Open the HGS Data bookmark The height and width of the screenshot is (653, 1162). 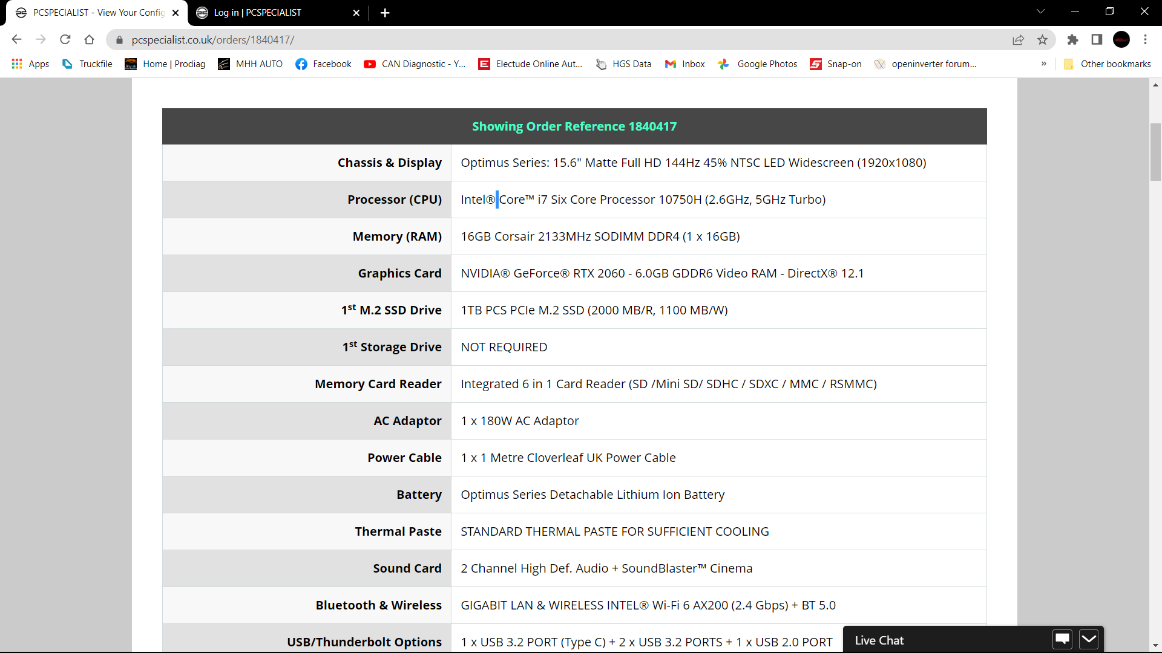(623, 64)
